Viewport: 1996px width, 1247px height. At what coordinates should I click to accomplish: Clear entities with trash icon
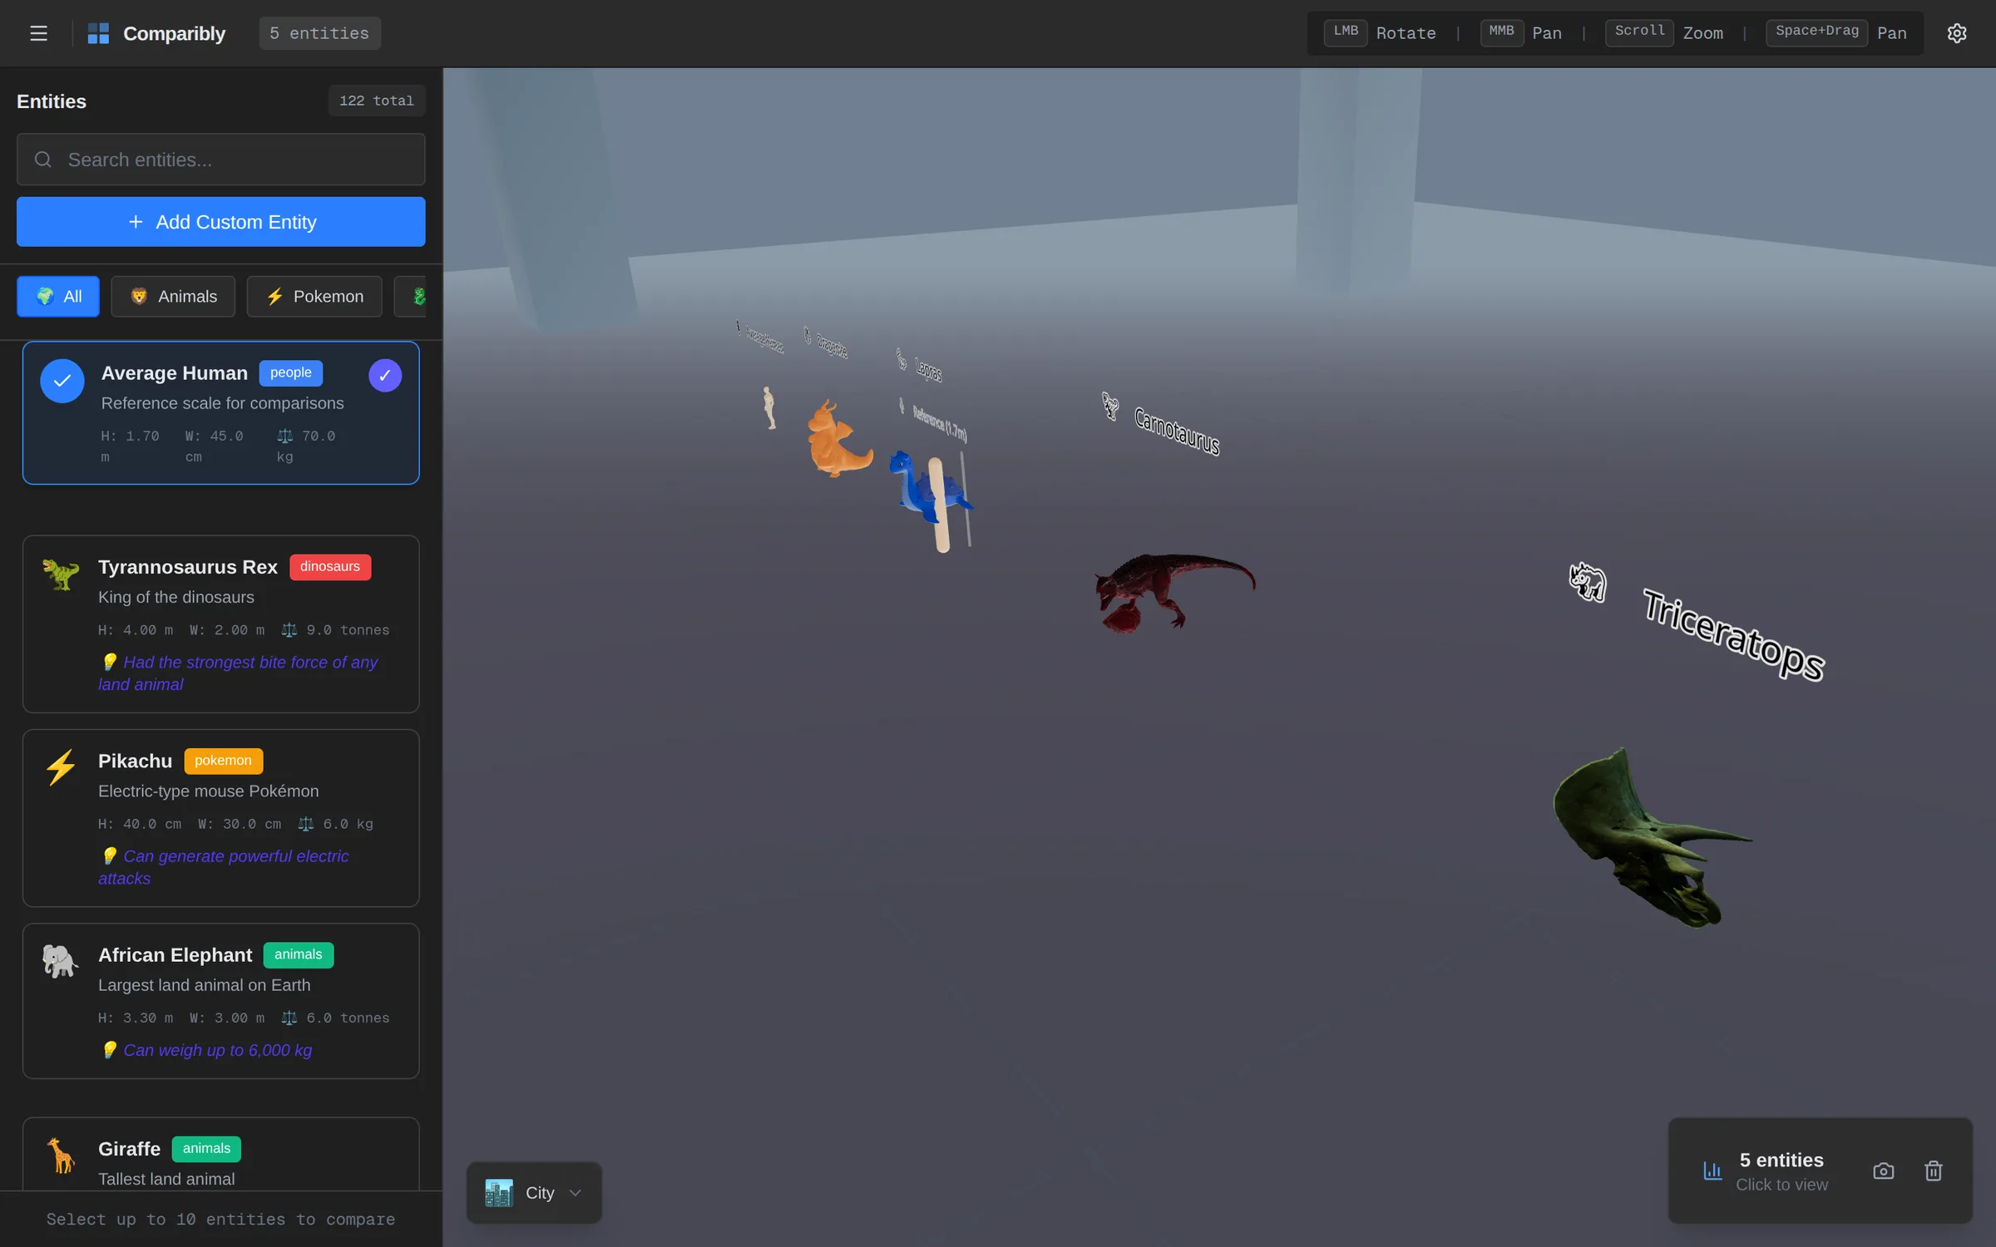1933,1171
